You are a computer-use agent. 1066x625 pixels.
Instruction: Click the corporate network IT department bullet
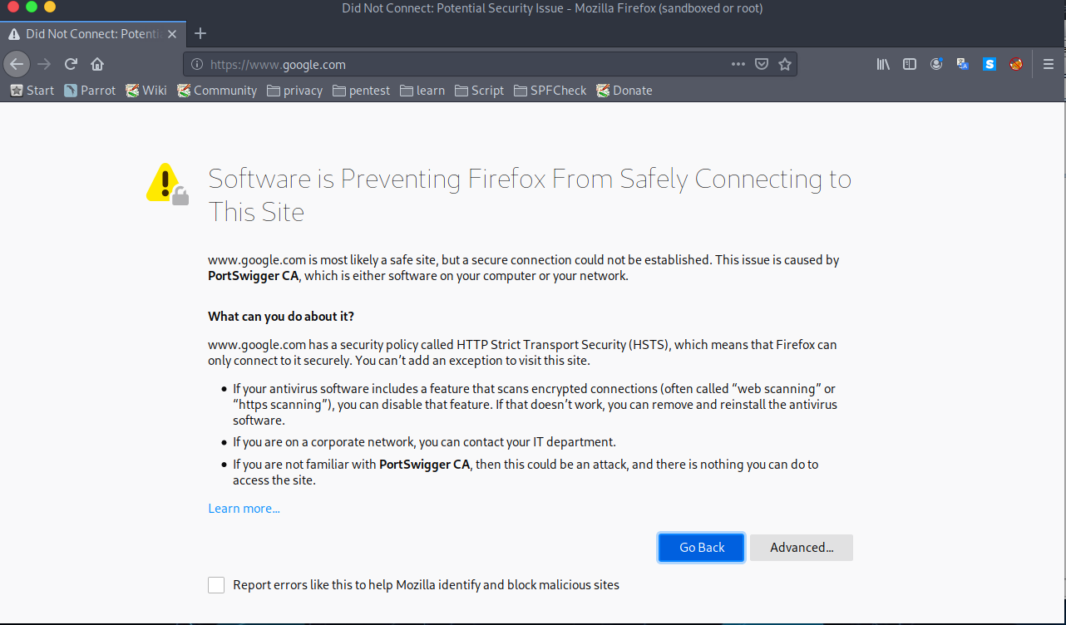[424, 442]
